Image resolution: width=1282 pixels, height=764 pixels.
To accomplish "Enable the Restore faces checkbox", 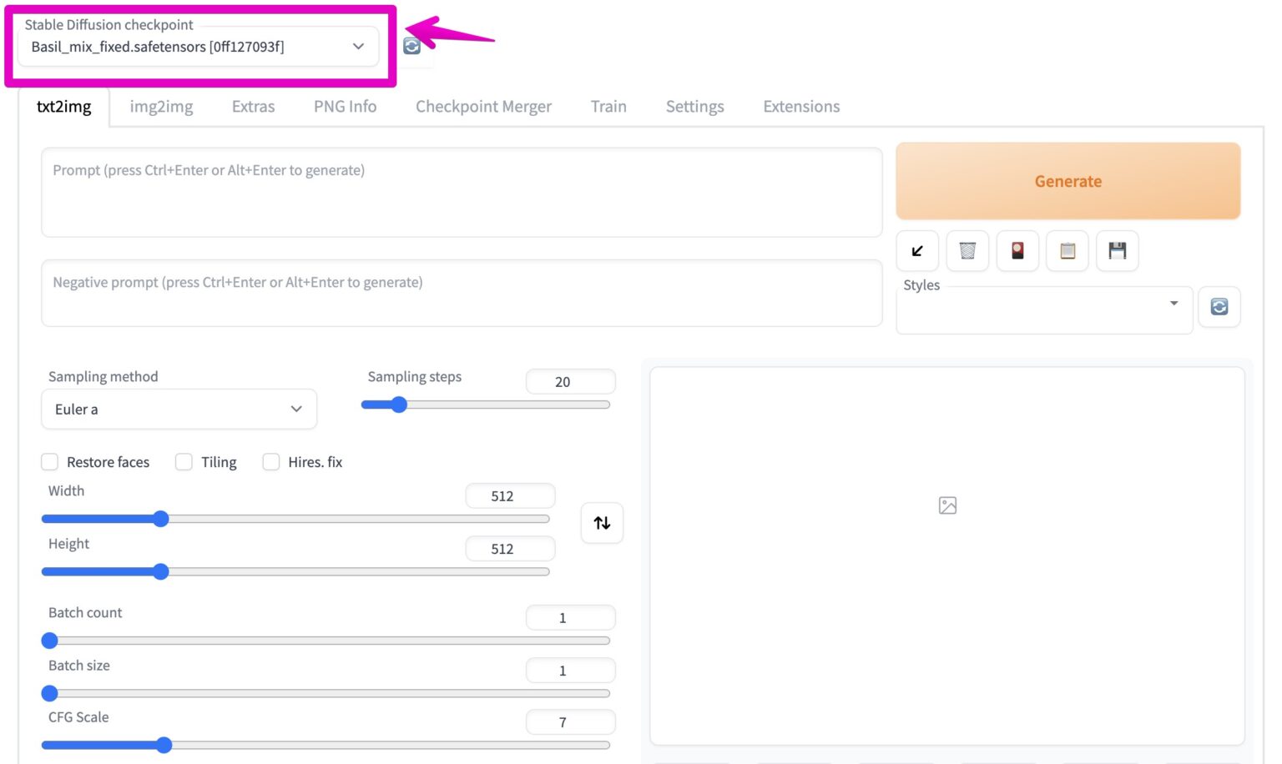I will (50, 462).
